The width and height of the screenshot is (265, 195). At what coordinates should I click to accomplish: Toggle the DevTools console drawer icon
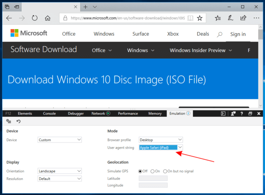pos(223,114)
